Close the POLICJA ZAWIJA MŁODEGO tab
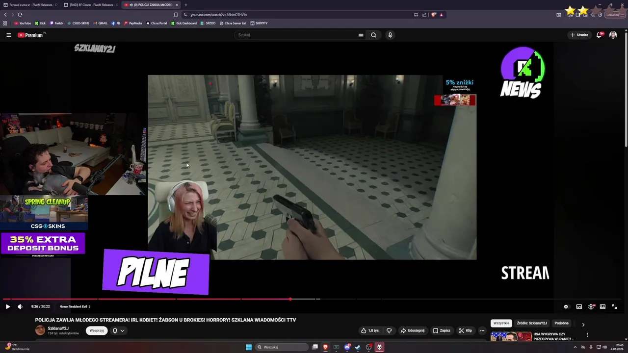 click(x=177, y=5)
